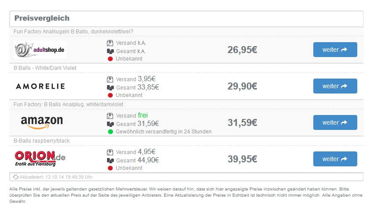Click the refresh icon beside Aktualisiert
The width and height of the screenshot is (374, 212).
pyautogui.click(x=16, y=177)
